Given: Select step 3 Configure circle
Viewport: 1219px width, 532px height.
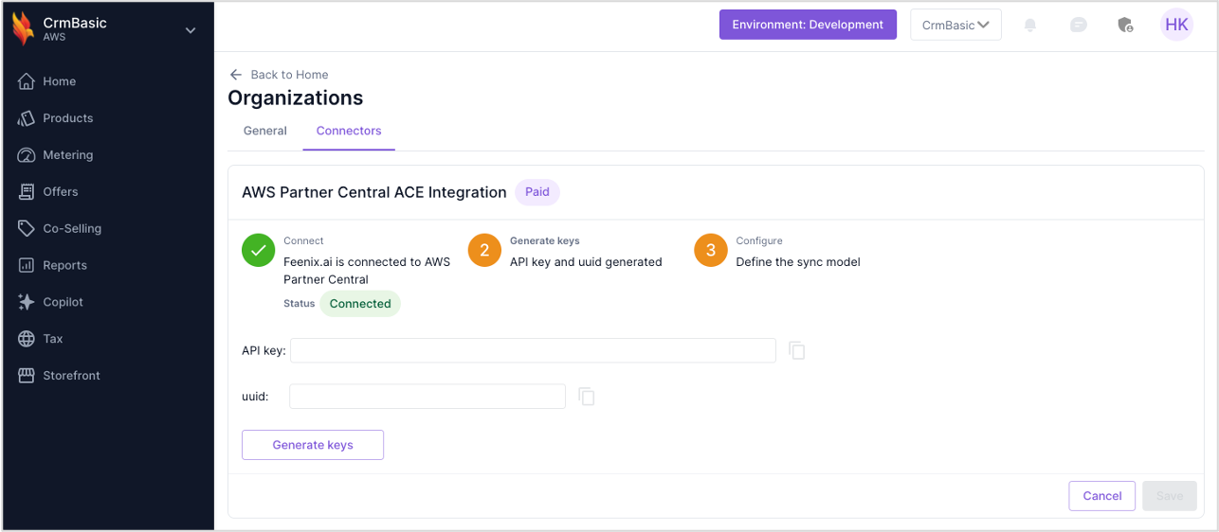Looking at the screenshot, I should [711, 251].
